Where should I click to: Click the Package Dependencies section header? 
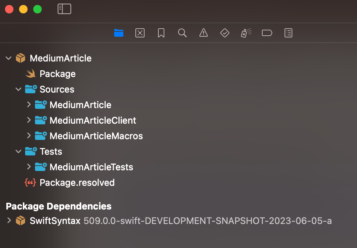(x=59, y=206)
